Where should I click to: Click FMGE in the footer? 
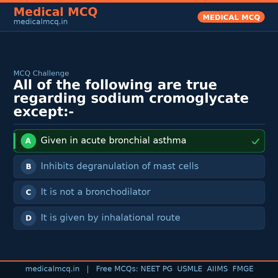tap(243, 269)
